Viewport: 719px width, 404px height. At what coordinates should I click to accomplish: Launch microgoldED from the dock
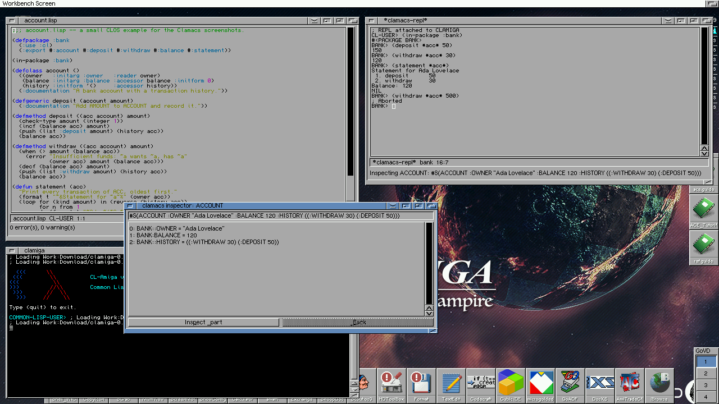coord(540,385)
